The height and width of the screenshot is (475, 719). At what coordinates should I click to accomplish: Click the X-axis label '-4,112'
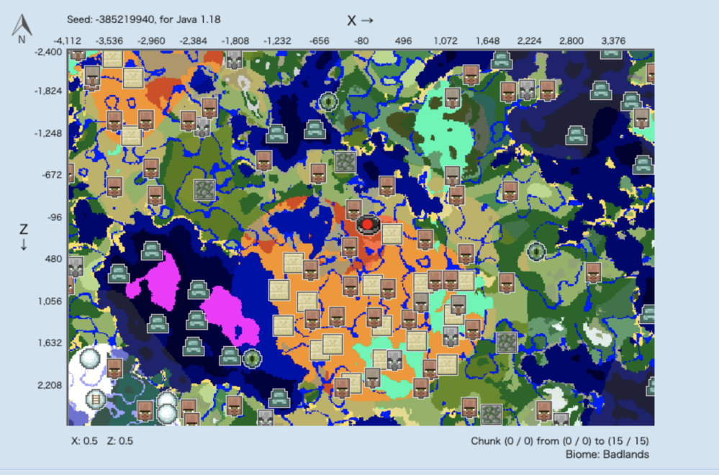point(67,41)
